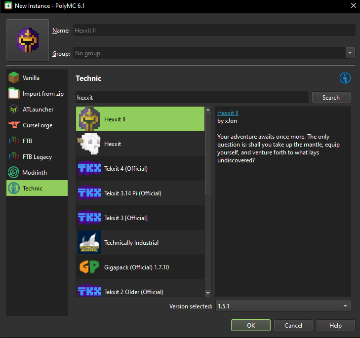Click the CurseForge anvil icon
Image resolution: width=360 pixels, height=338 pixels.
coord(14,125)
